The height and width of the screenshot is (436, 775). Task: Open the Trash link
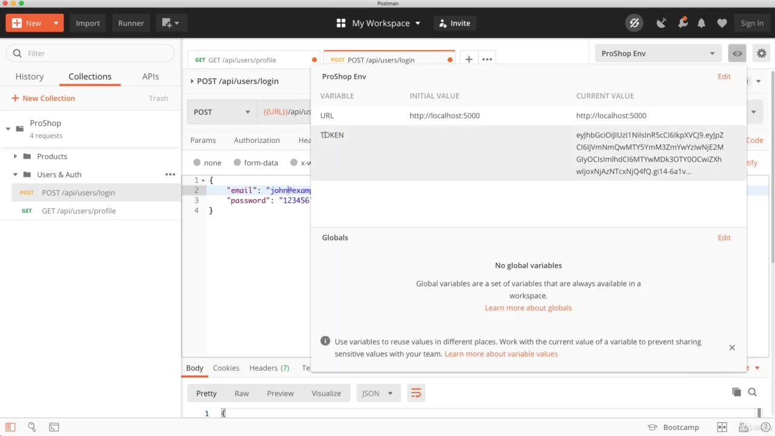(x=159, y=98)
